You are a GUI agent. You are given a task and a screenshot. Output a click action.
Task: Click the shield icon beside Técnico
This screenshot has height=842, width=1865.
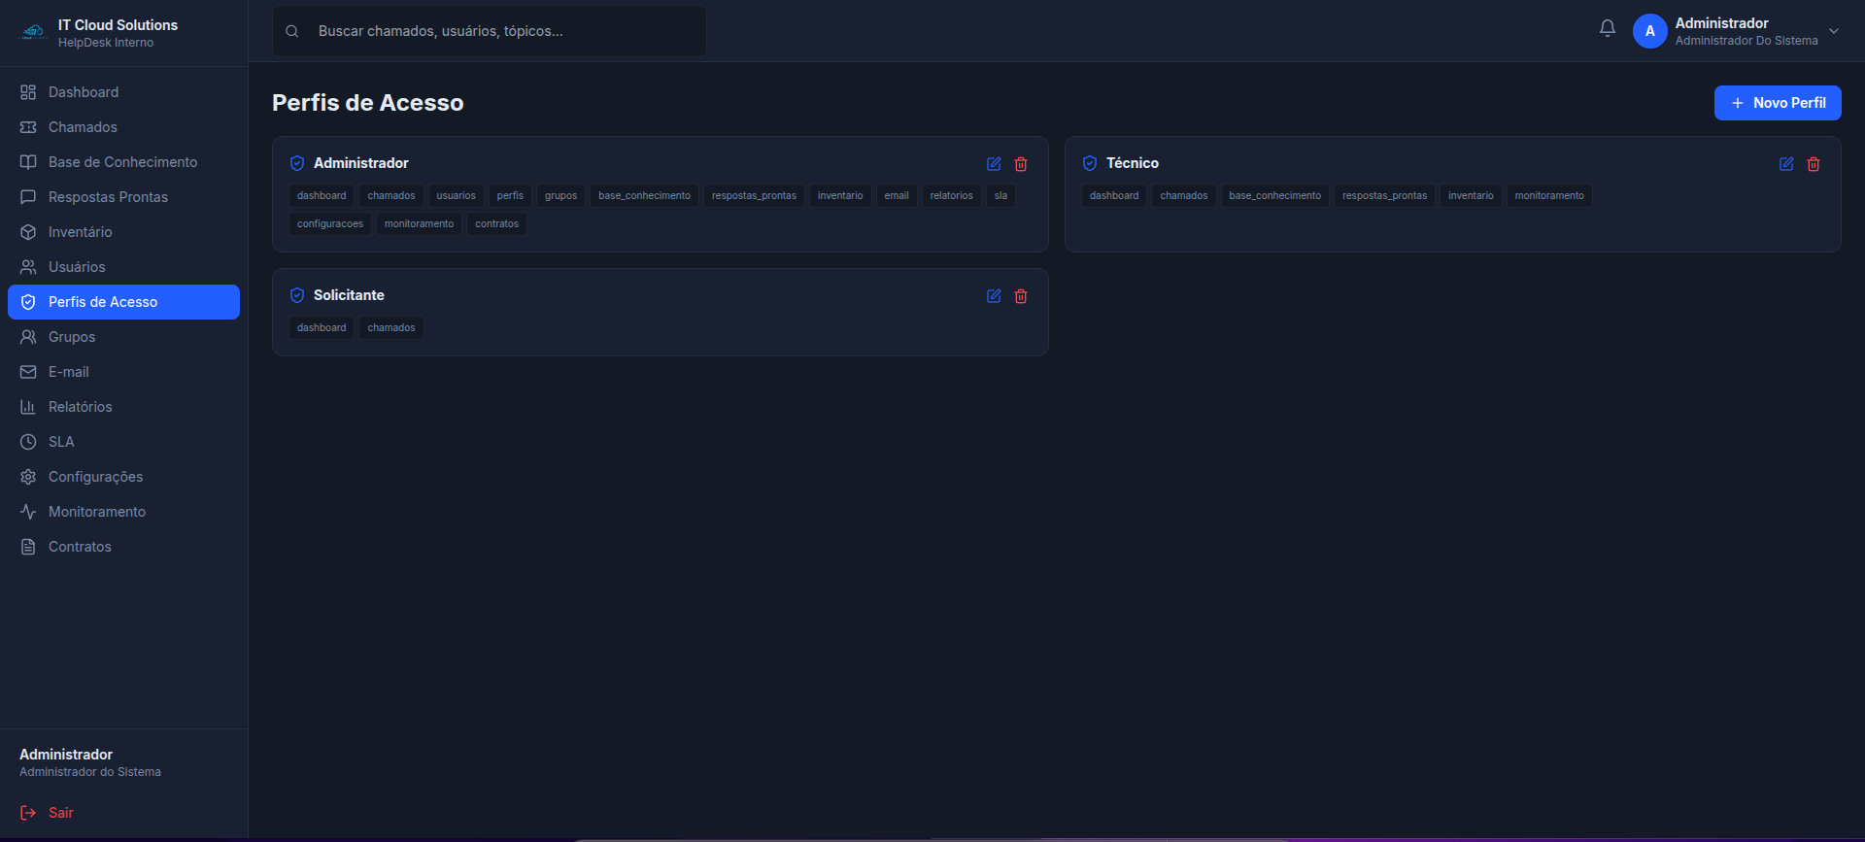(1090, 163)
